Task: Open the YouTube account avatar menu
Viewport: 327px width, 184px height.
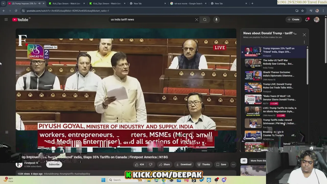Action: (x=317, y=20)
